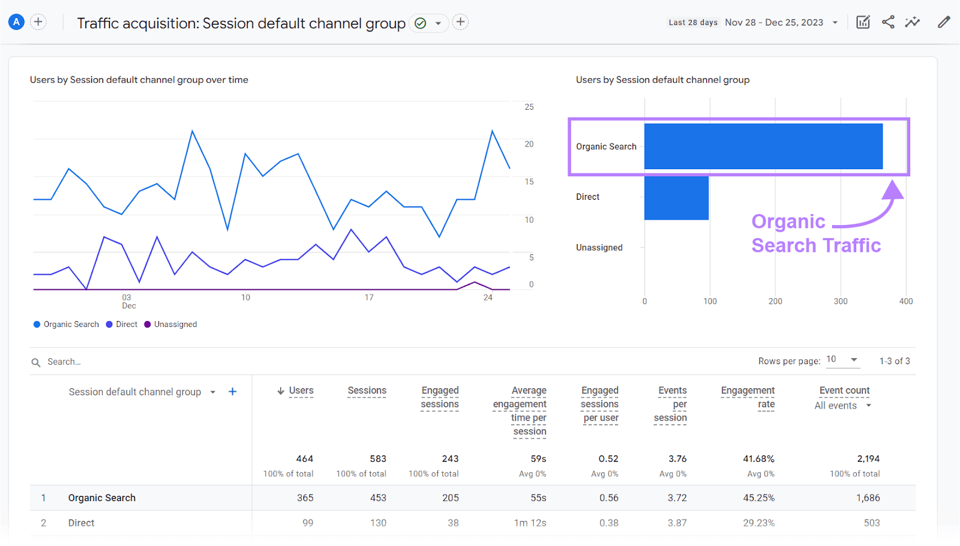Click the '1-3 of 3' pagination text
Image resolution: width=960 pixels, height=546 pixels.
coord(895,361)
